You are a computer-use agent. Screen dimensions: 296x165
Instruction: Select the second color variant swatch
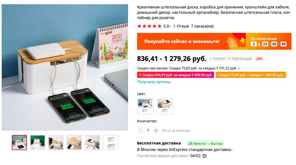pyautogui.click(x=165, y=106)
